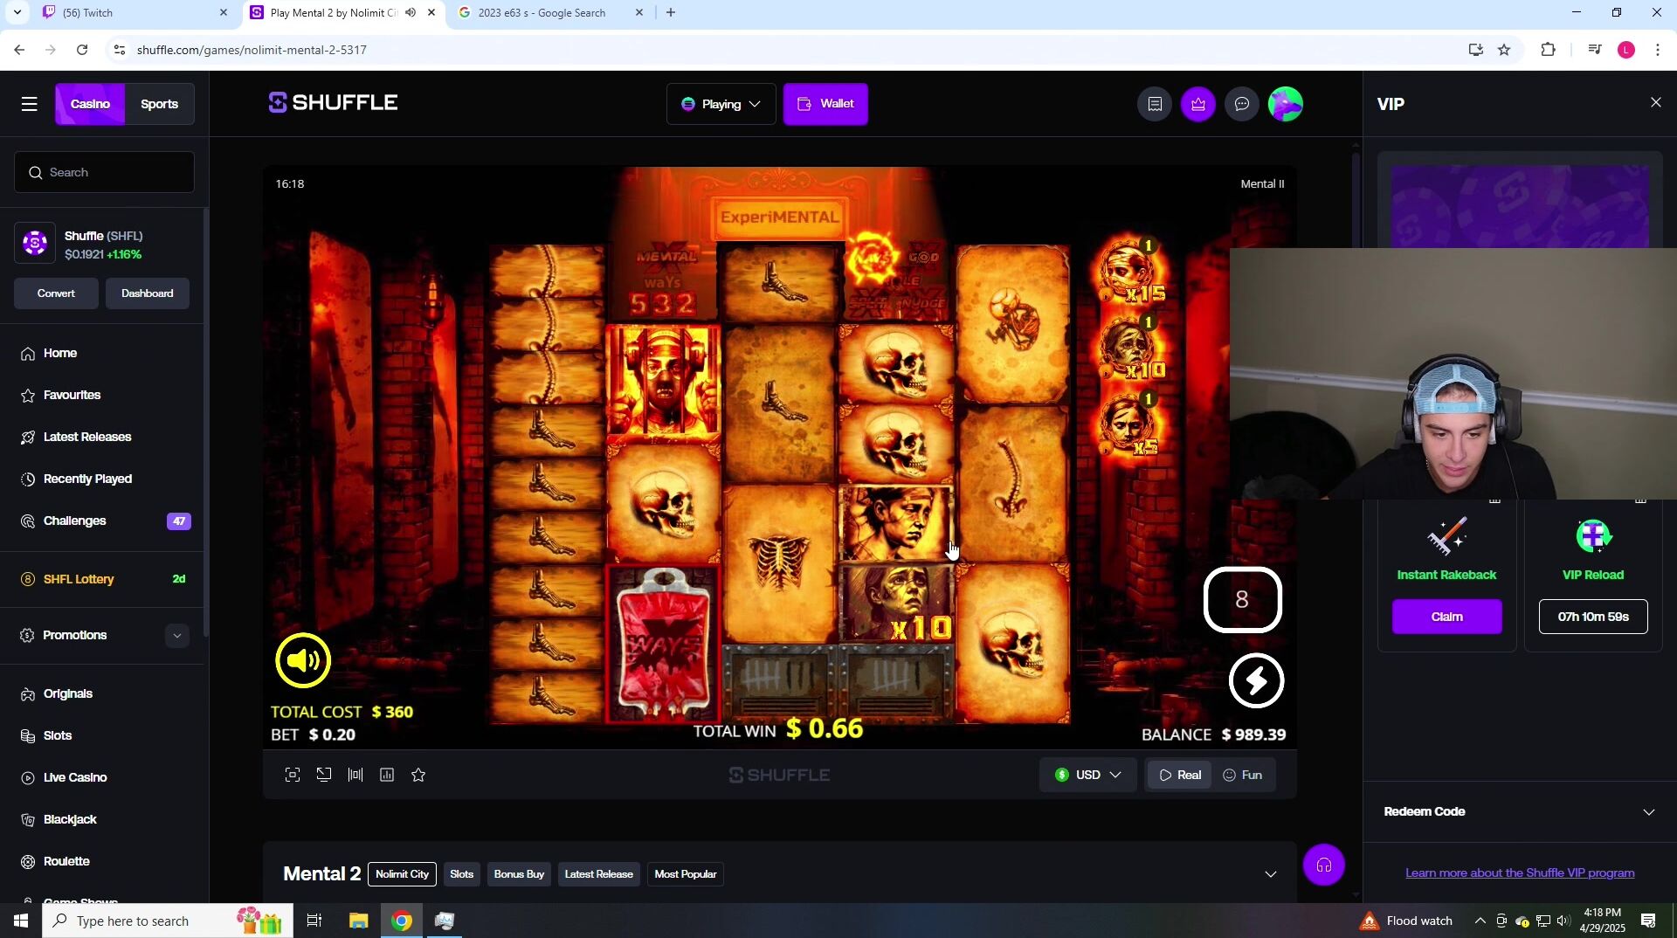Expand the Mental 2 game details
1677x938 pixels.
(1271, 874)
